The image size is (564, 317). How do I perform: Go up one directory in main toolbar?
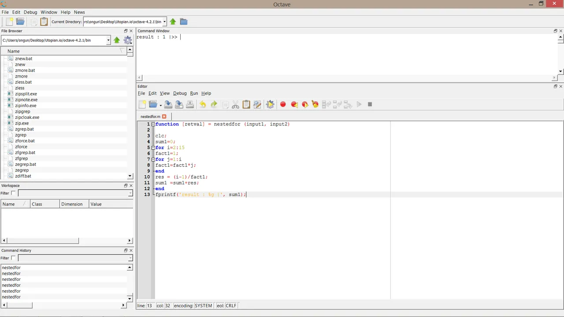coord(173,22)
